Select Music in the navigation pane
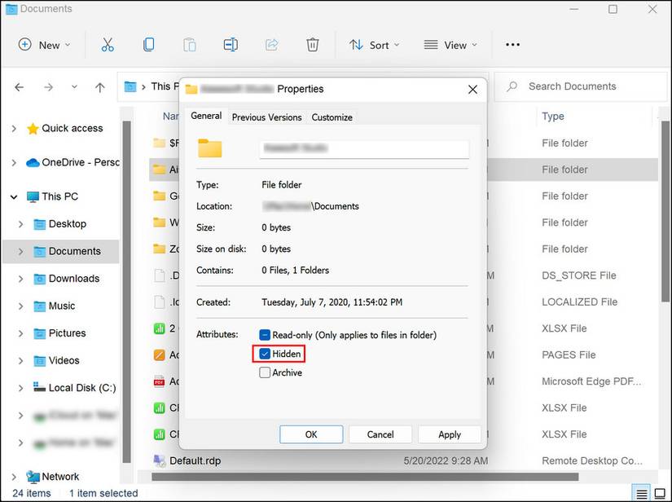The height and width of the screenshot is (502, 672). (x=62, y=306)
